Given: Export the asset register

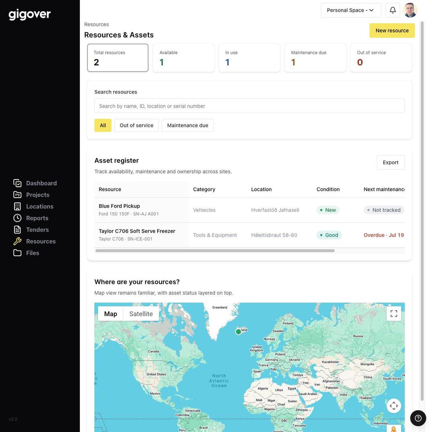Looking at the screenshot, I should click(x=390, y=163).
